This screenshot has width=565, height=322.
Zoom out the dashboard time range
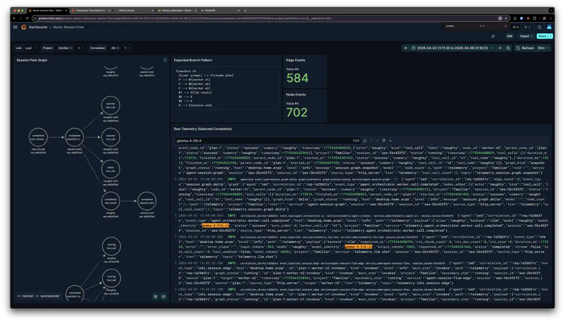pos(508,48)
